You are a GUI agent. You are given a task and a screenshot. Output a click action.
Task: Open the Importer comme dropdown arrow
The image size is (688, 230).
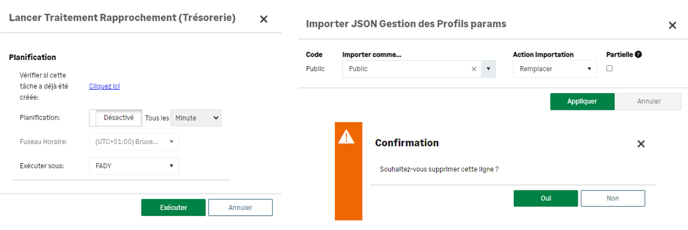click(488, 69)
